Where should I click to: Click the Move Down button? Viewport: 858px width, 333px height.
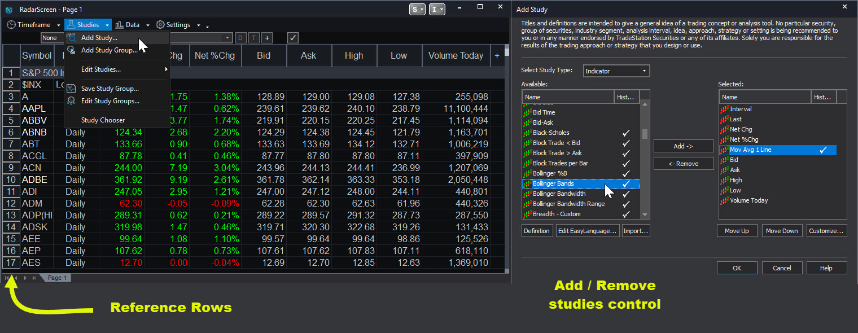pyautogui.click(x=782, y=231)
